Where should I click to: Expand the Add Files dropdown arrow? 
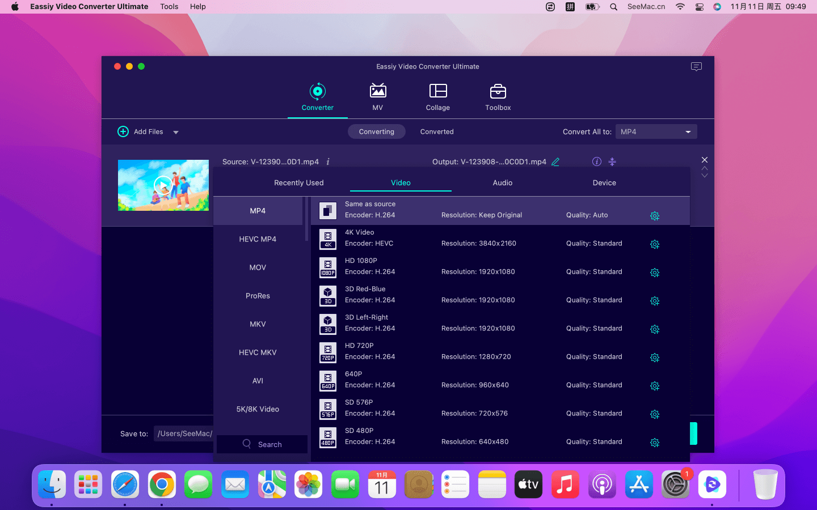tap(176, 132)
